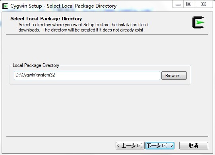Click the Browse... button

click(174, 75)
